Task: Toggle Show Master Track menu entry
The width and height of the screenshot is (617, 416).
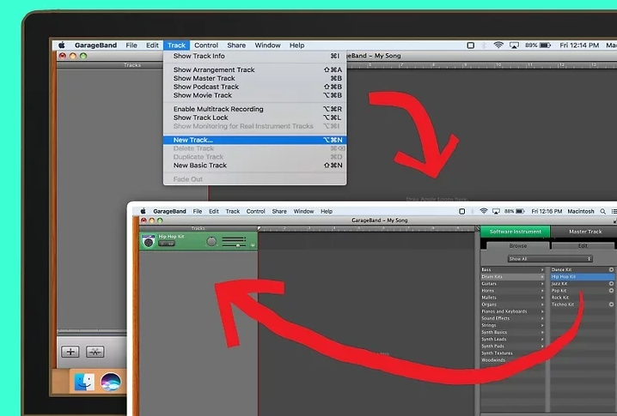Action: 255,78
